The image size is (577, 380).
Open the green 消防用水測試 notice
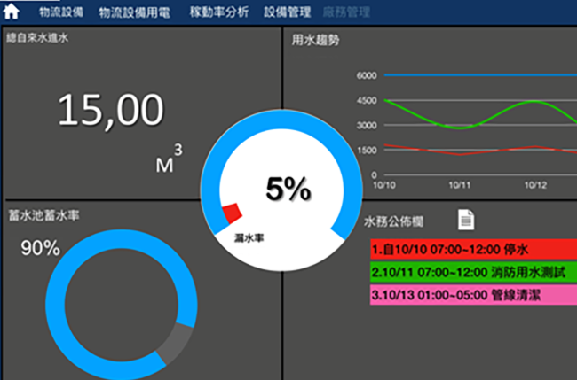click(x=469, y=269)
